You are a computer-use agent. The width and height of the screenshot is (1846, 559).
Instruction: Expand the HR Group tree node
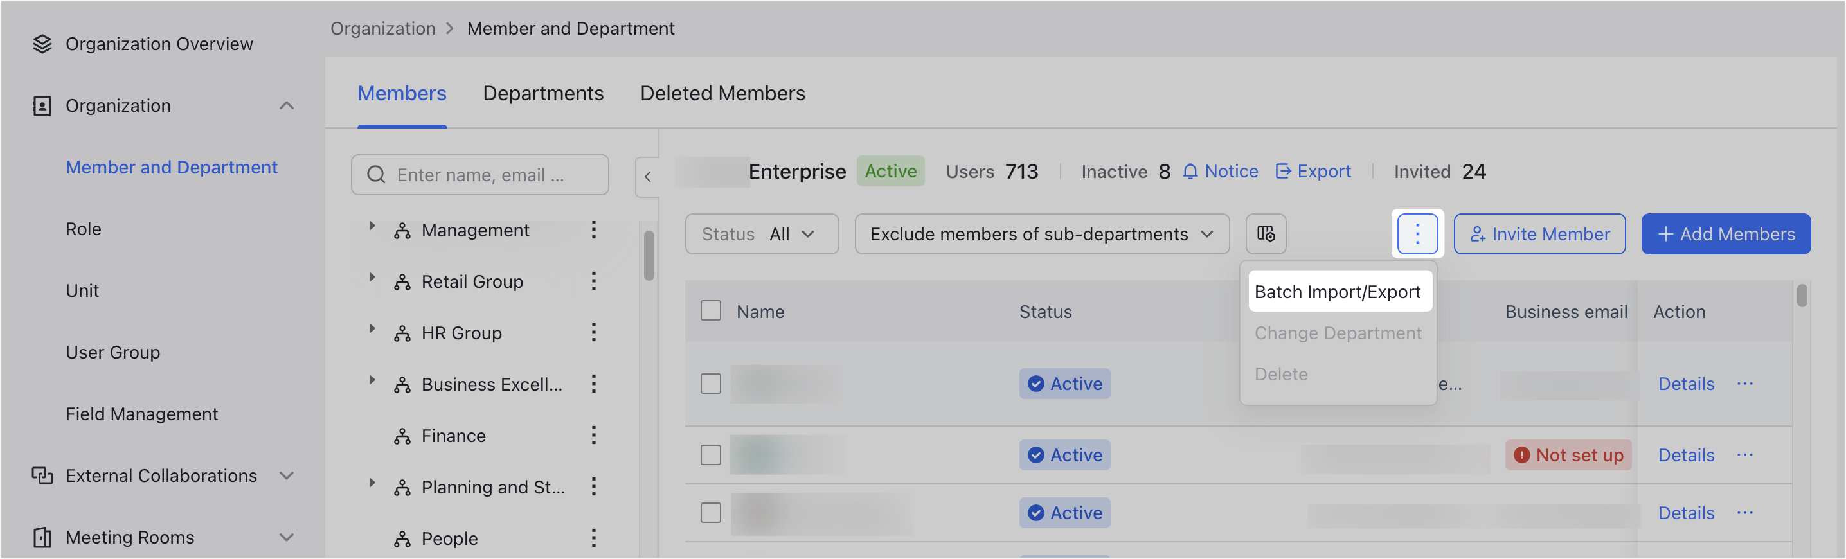tap(372, 330)
